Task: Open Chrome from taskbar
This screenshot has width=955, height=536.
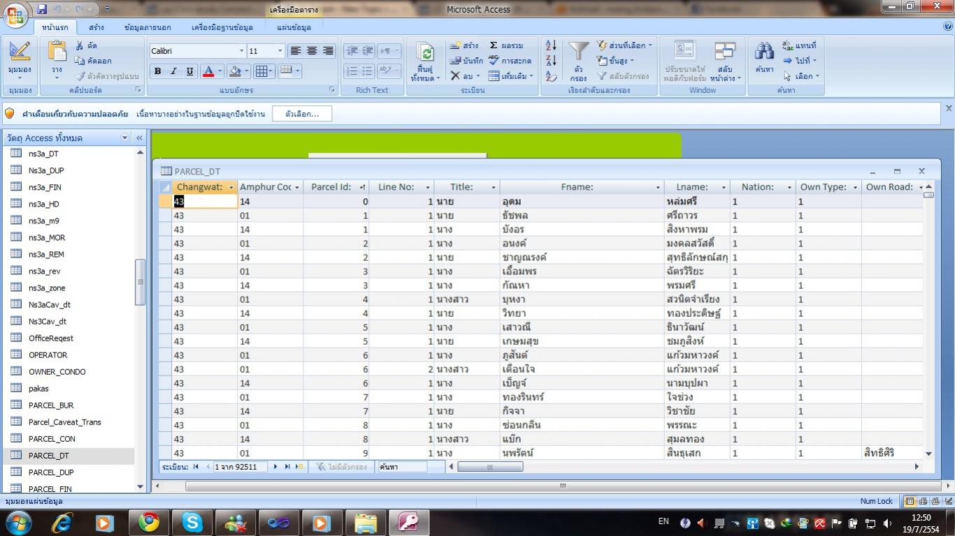Action: (x=148, y=522)
